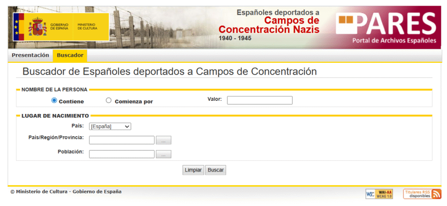
Task: Open region lookup button beside País/Región/Provincia
Action: click(163, 140)
